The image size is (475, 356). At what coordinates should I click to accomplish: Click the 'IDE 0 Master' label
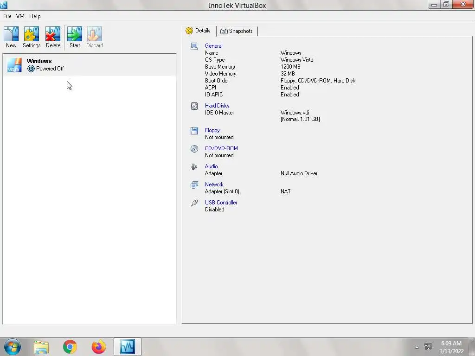[219, 113]
